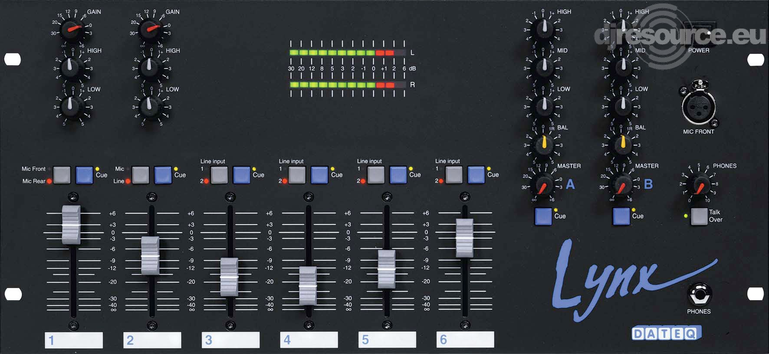Enable blue Cue button on channel 6
769x354 pixels.
[476, 175]
